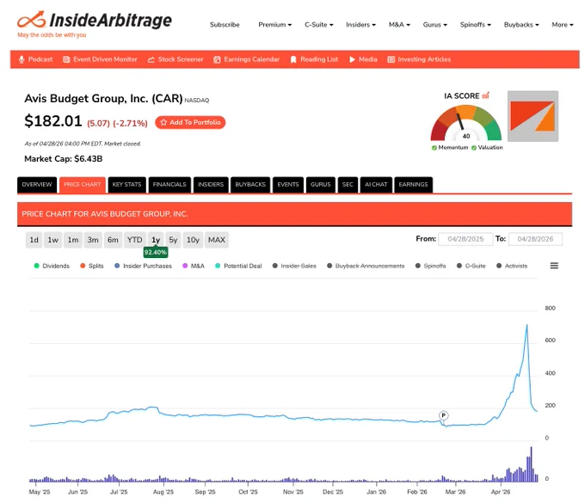Click the Media play icon
Screen dimensions: 585x503
(x=352, y=59)
